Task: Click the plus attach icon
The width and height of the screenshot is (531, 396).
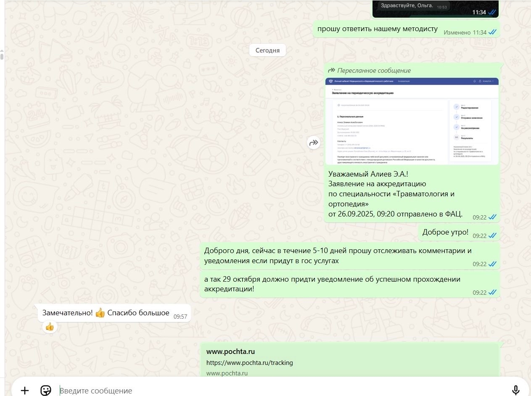Action: [x=25, y=391]
